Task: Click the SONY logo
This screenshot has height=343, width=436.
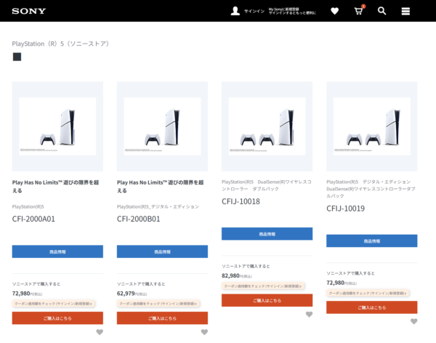Action: 28,11
